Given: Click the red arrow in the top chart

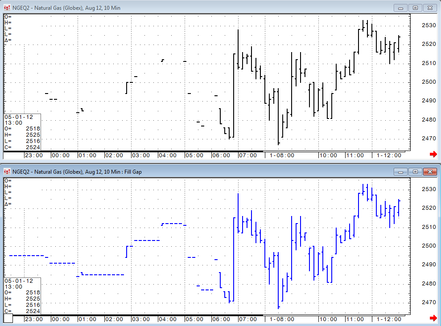Looking at the screenshot, I should click(433, 154).
